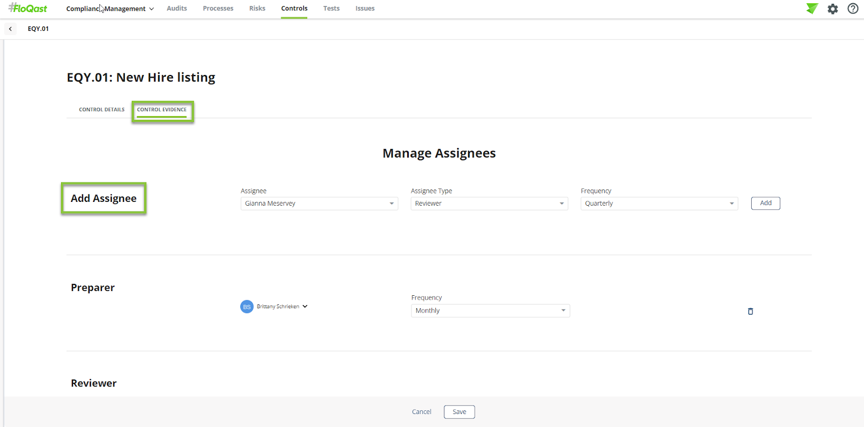Viewport: 864px width, 427px height.
Task: Switch to the Control Details tab
Action: pos(102,110)
